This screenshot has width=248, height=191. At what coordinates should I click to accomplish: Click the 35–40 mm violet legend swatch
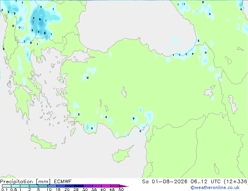coord(97,186)
